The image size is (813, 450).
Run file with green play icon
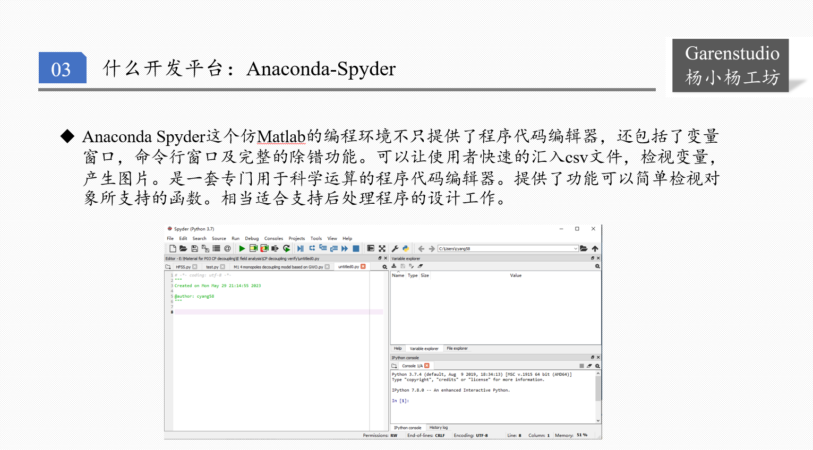point(242,248)
